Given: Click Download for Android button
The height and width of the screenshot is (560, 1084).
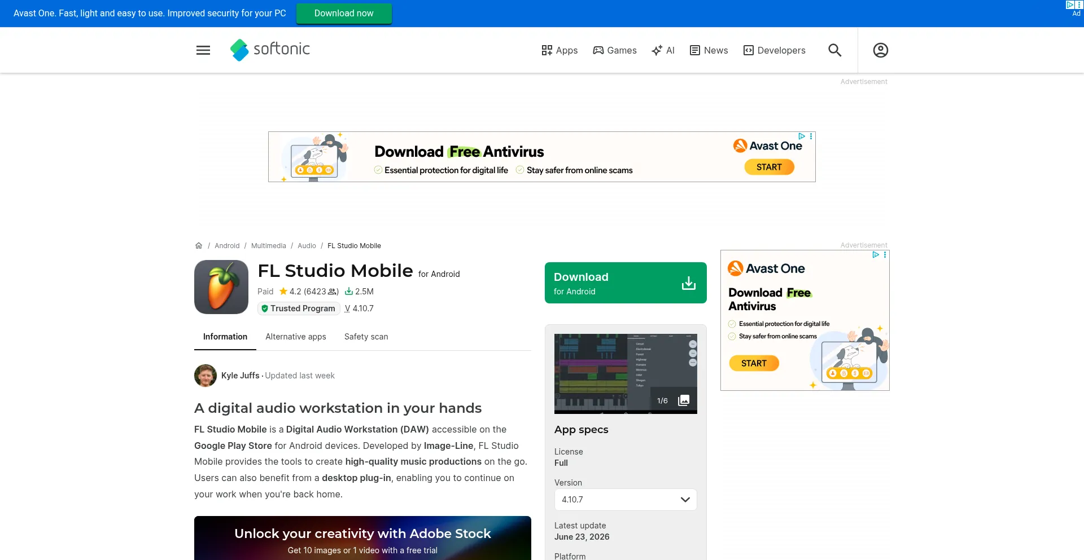Looking at the screenshot, I should point(626,283).
